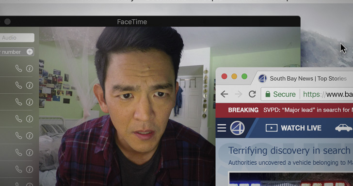Reload the South Bay News page
The image size is (353, 186).
[252, 94]
